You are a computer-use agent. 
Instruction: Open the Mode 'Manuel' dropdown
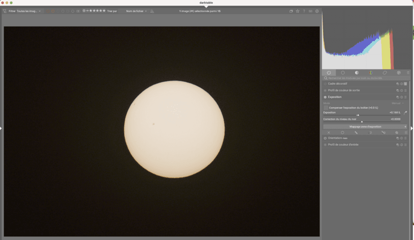coord(397,103)
